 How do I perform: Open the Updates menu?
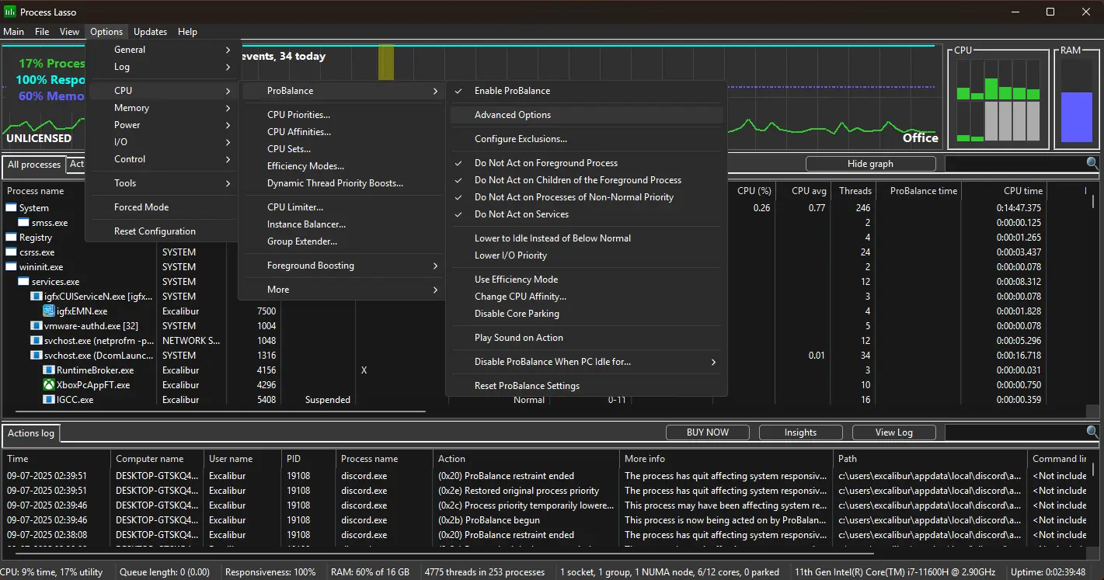pyautogui.click(x=150, y=32)
